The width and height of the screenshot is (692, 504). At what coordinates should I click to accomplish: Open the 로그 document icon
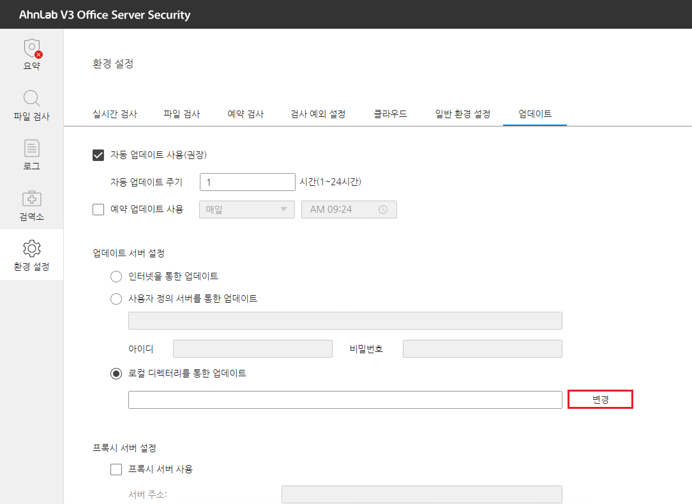[32, 148]
